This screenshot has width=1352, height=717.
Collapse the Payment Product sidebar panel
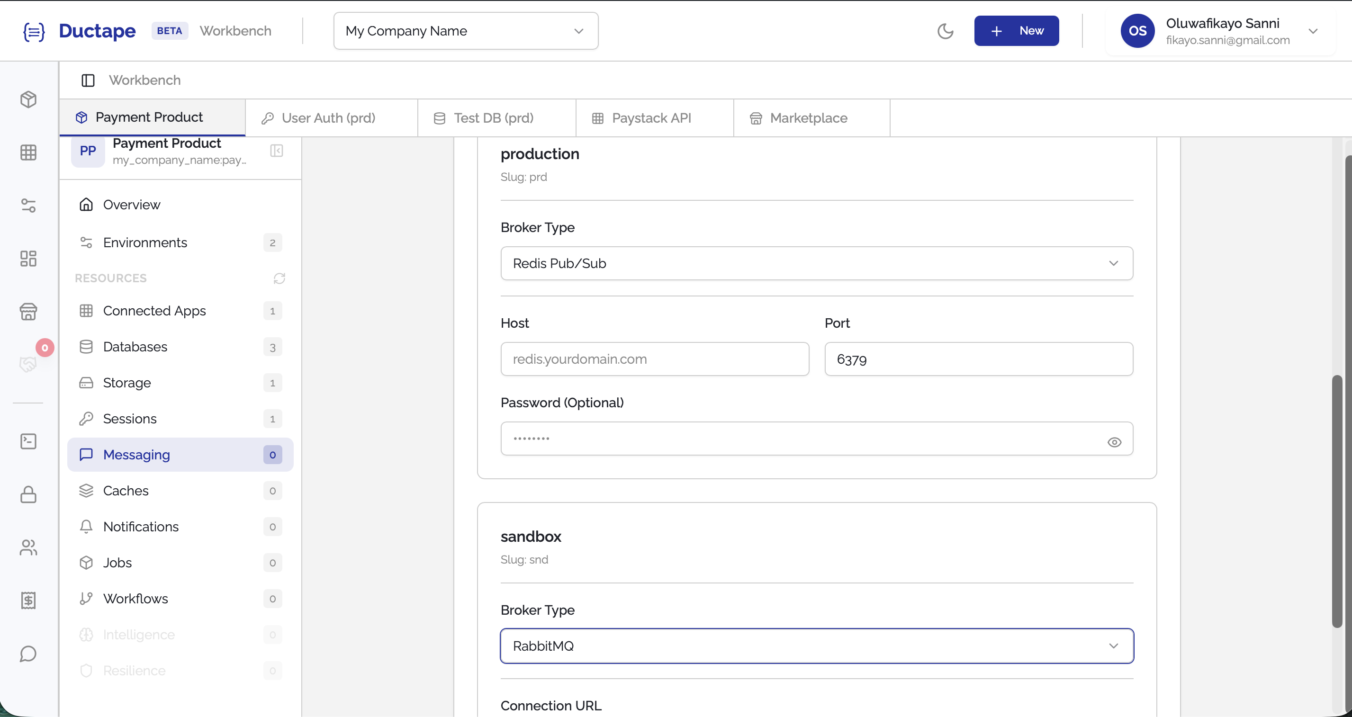coord(277,151)
